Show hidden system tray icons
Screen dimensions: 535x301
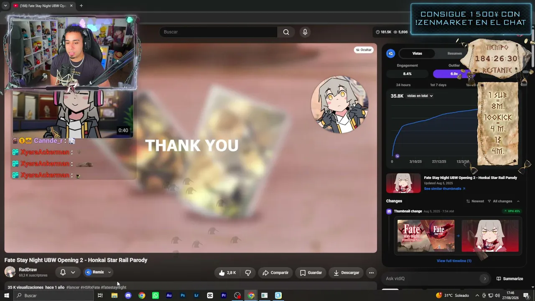[x=477, y=296]
